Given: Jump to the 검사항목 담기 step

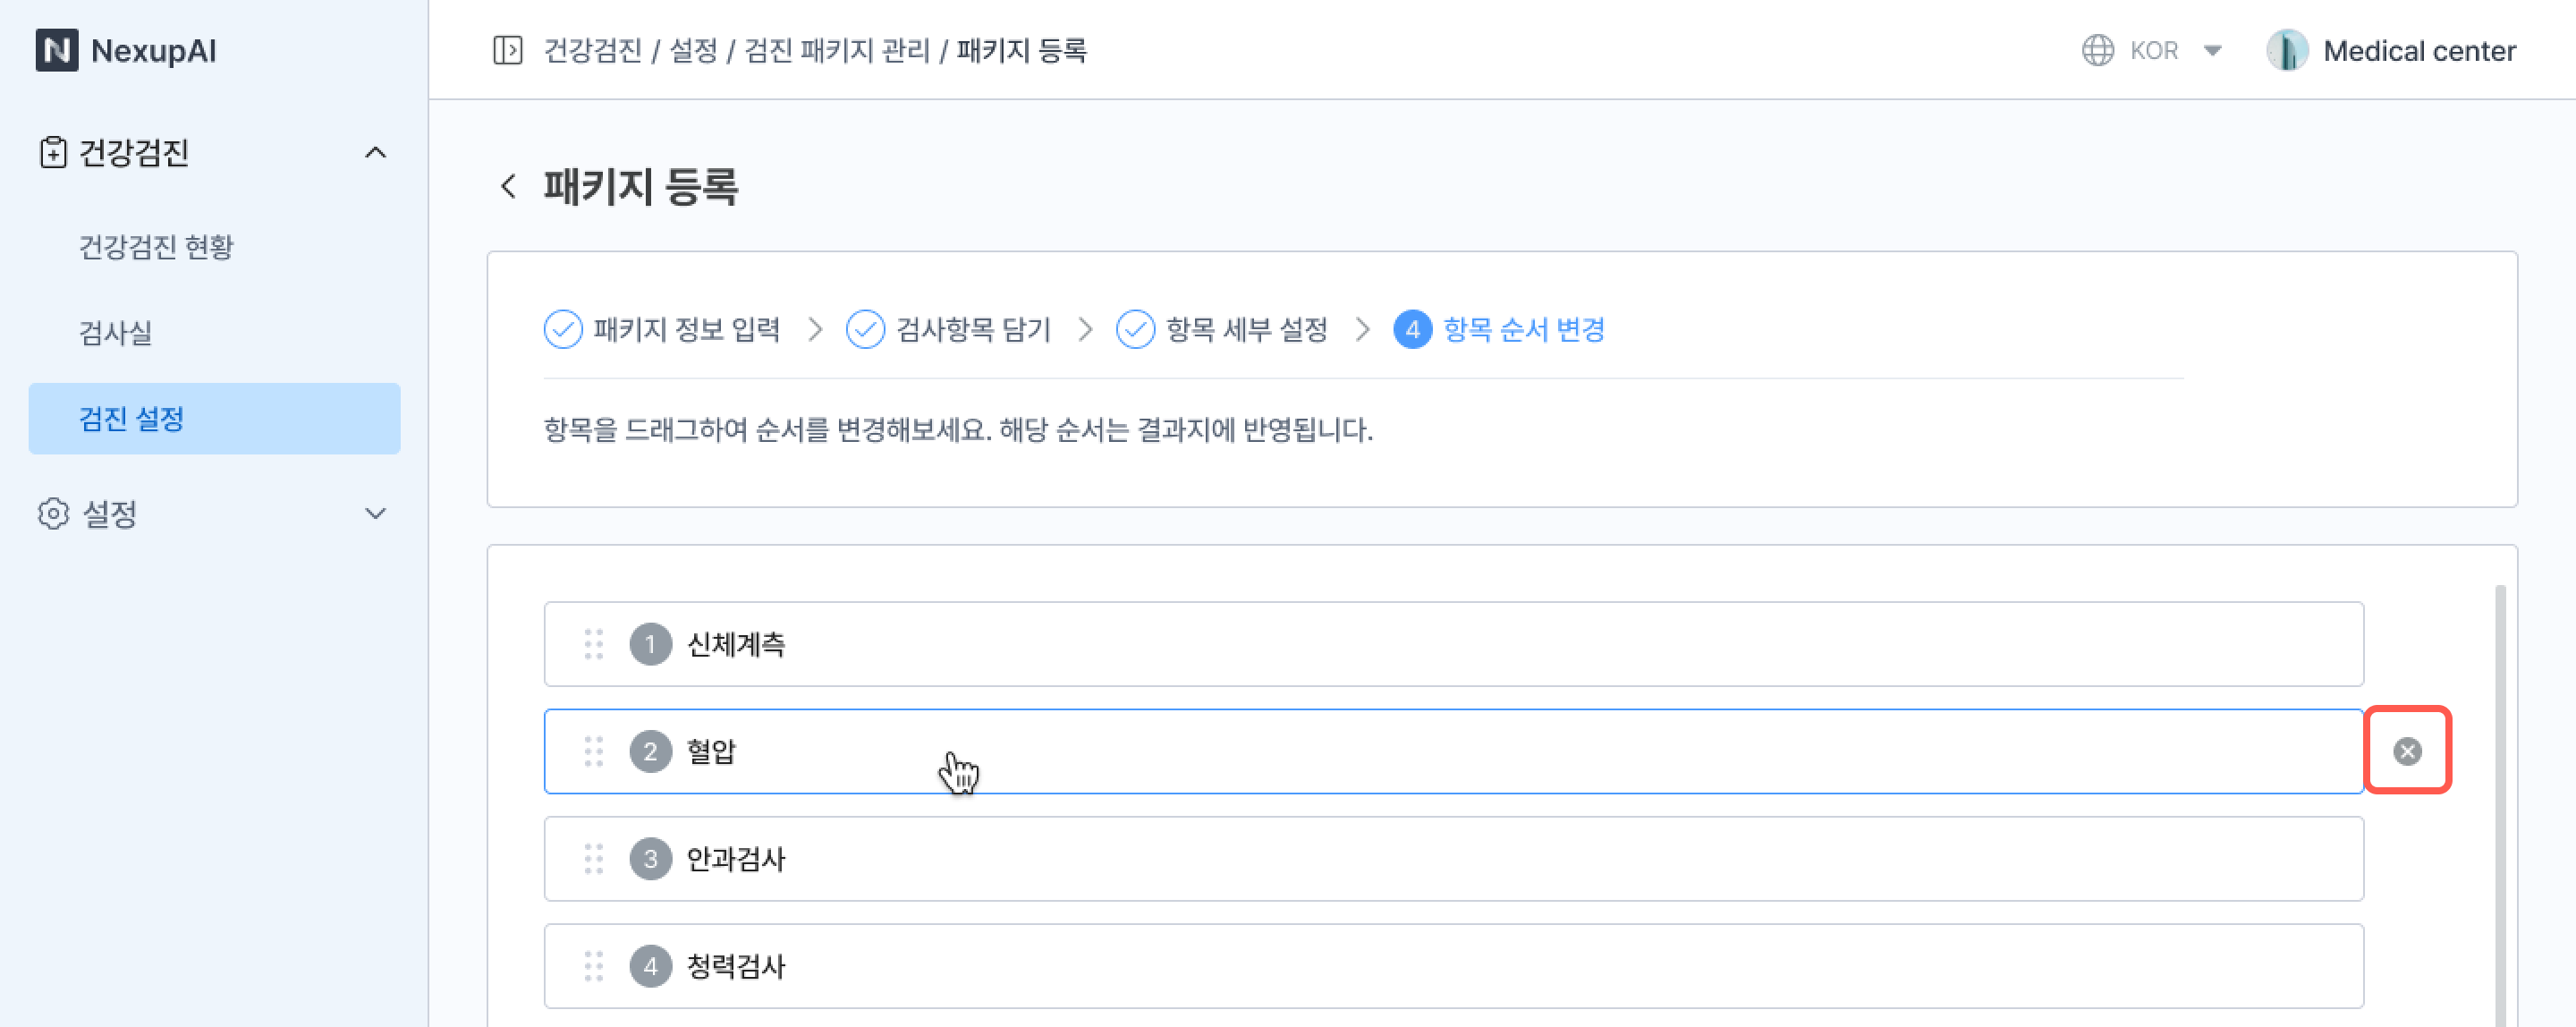Looking at the screenshot, I should 948,329.
